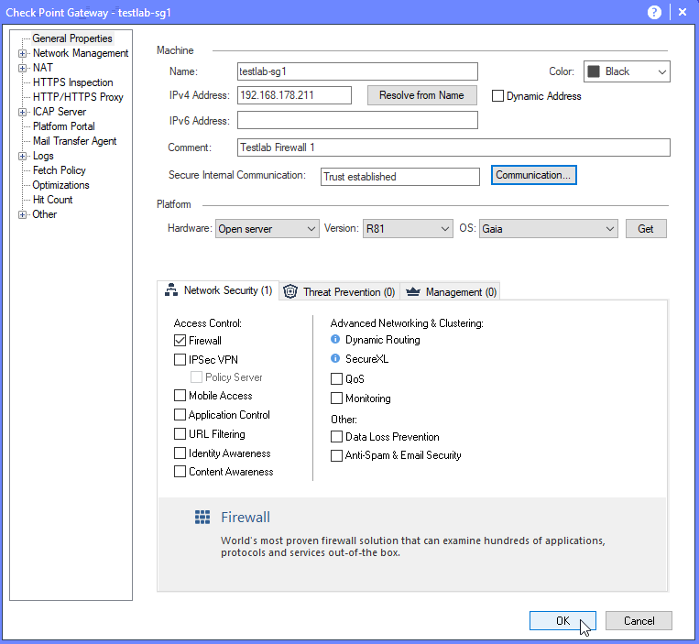This screenshot has width=699, height=644.
Task: Enable the Data Loss Prevention checkbox
Action: coord(336,436)
